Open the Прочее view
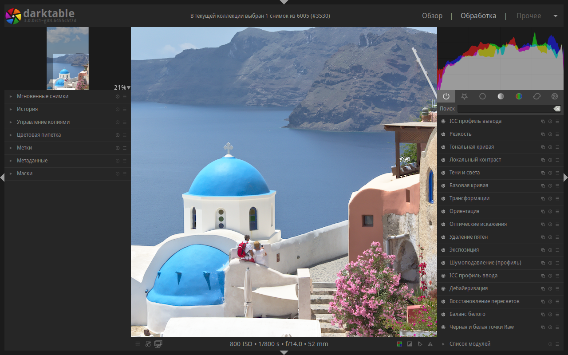Image resolution: width=568 pixels, height=355 pixels. coord(529,16)
